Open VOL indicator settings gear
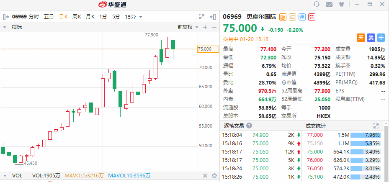Image resolution: width=389 pixels, height=182 pixels. 214,176
